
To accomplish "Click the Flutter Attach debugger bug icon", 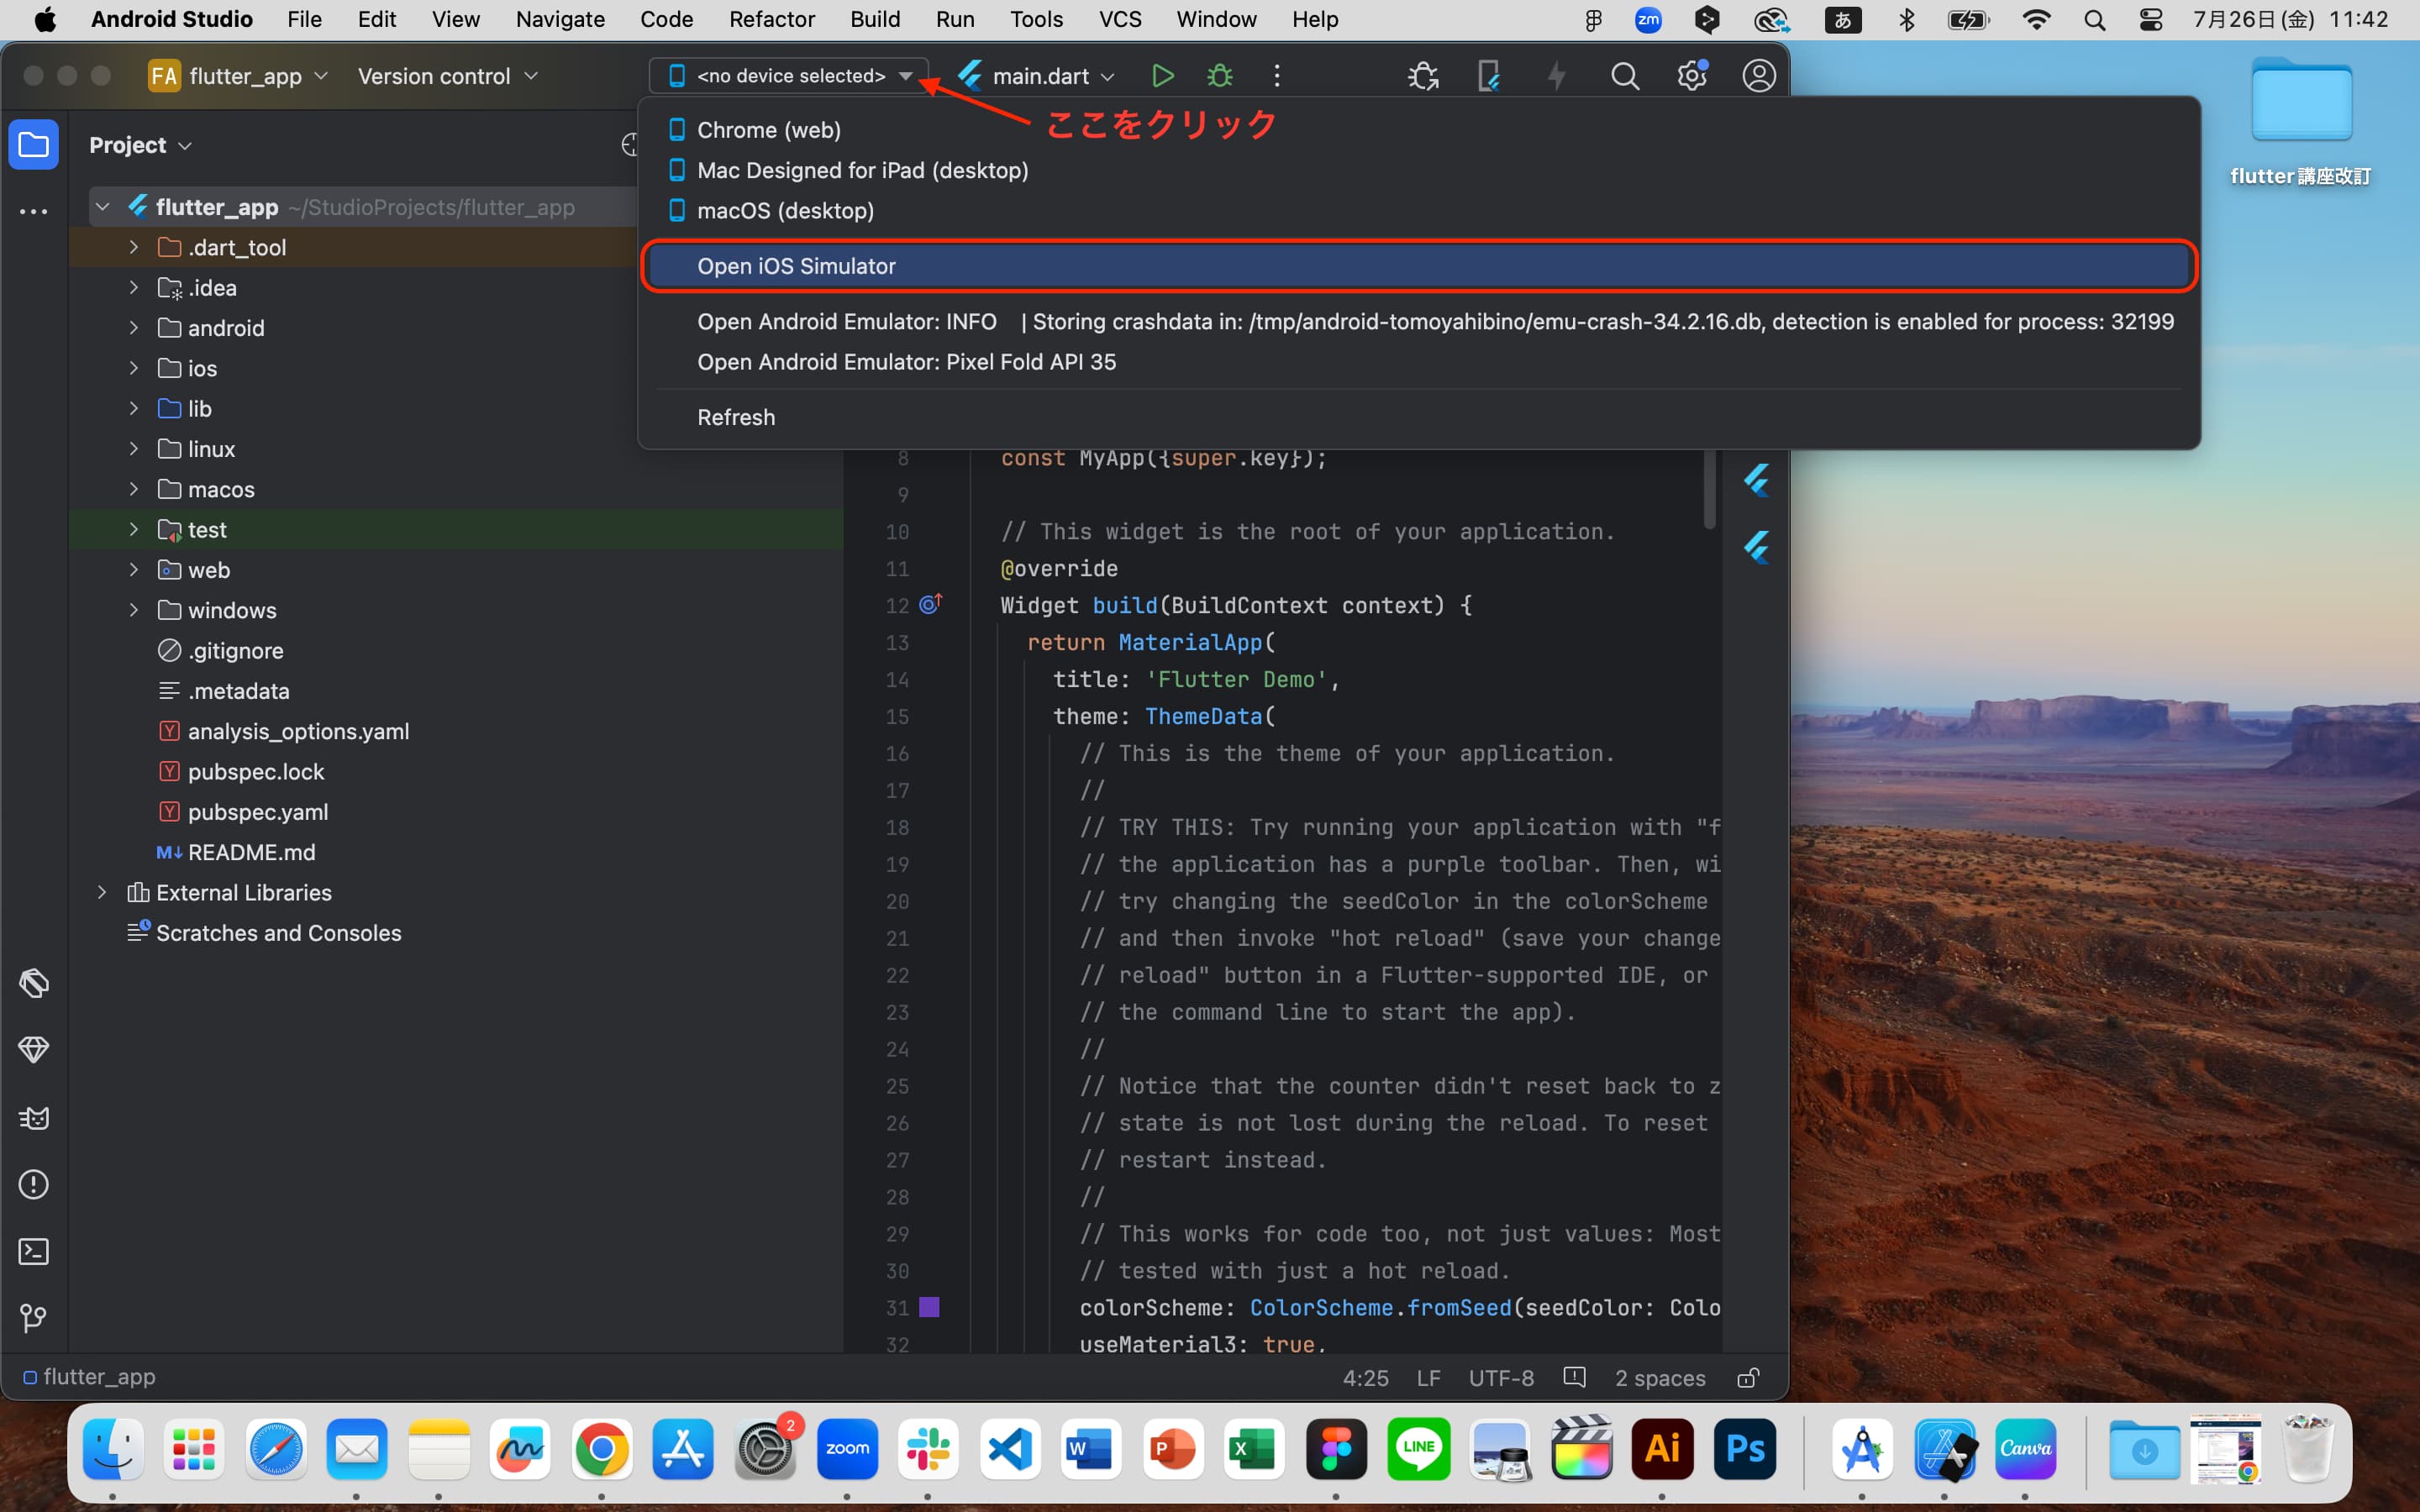I will [1423, 76].
